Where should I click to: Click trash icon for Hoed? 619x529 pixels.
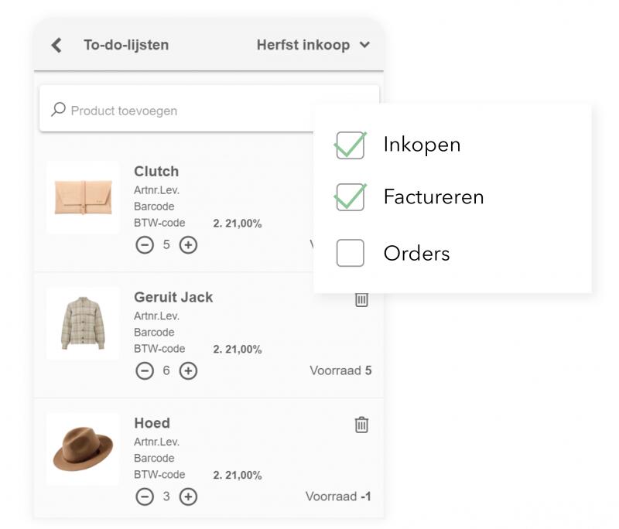[361, 424]
